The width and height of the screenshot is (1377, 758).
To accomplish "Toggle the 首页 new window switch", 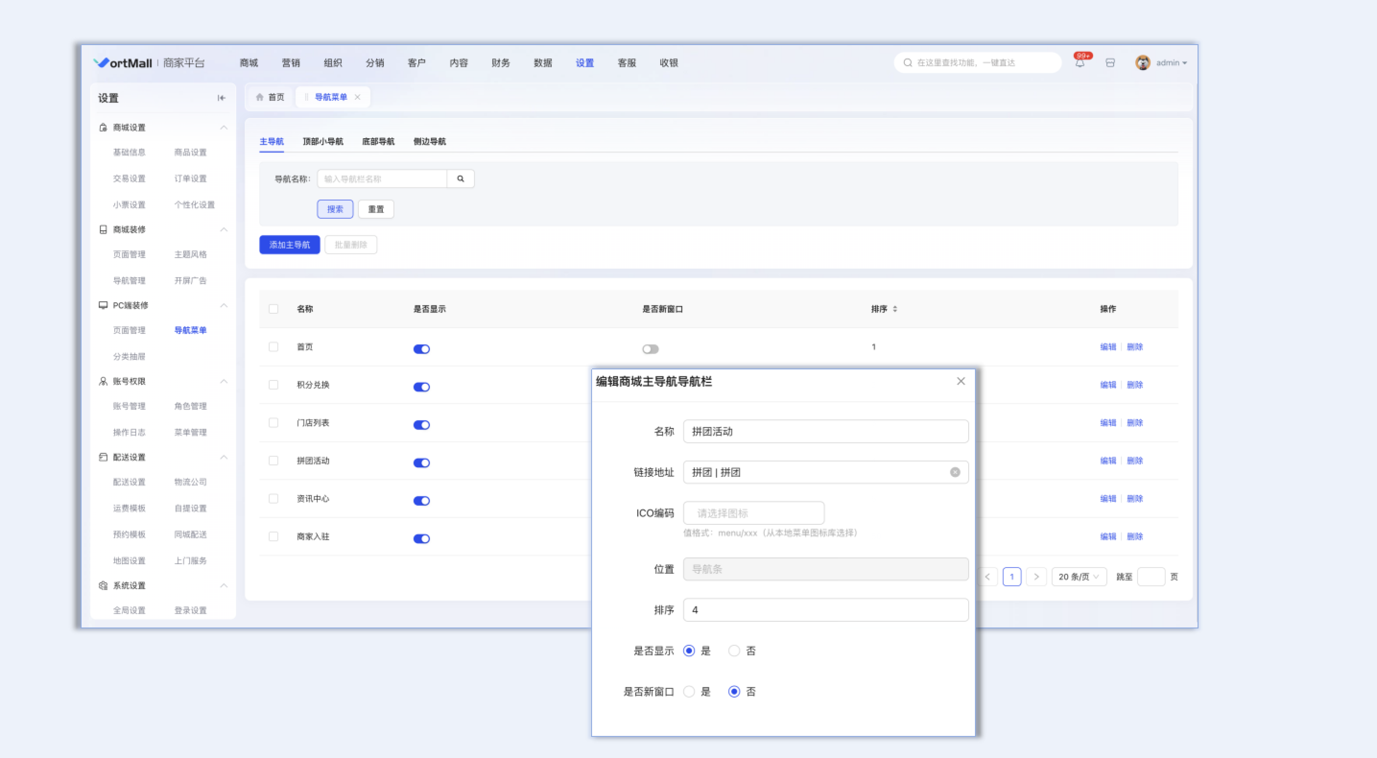I will point(650,349).
